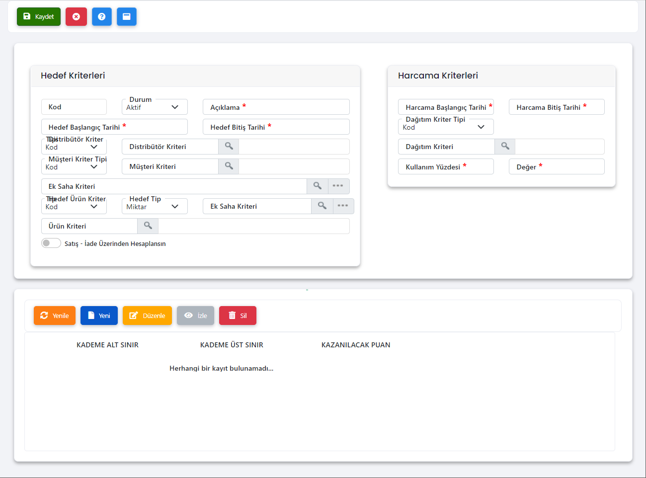
Task: Save the form with Kaydet
Action: coord(39,16)
